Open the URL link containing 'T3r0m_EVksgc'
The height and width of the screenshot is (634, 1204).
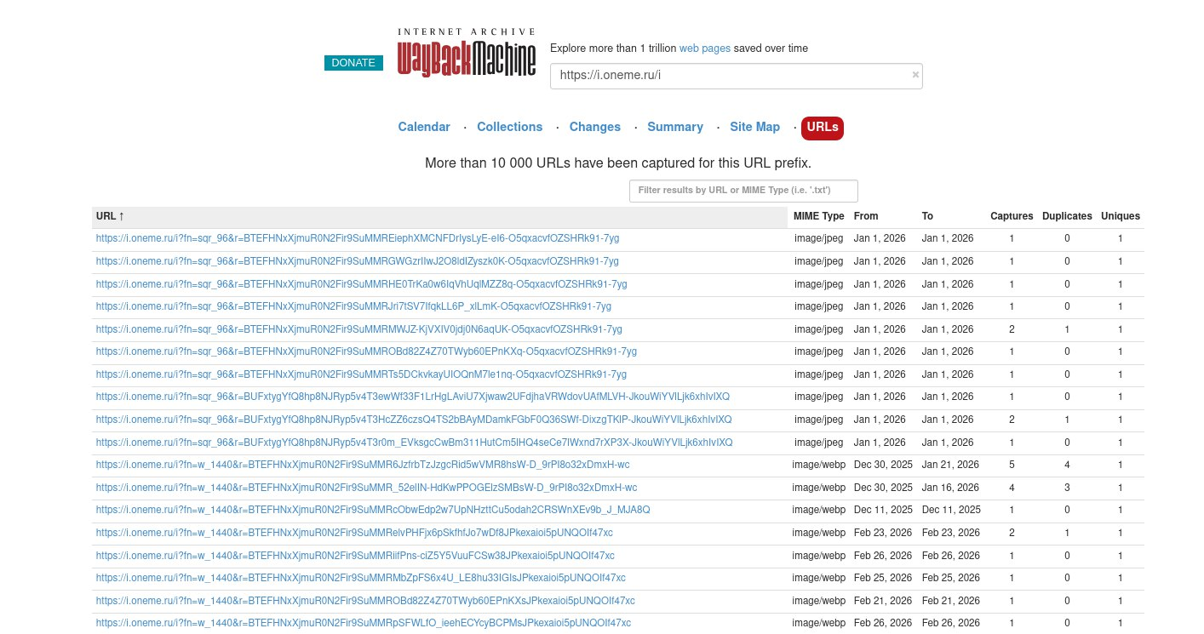415,443
